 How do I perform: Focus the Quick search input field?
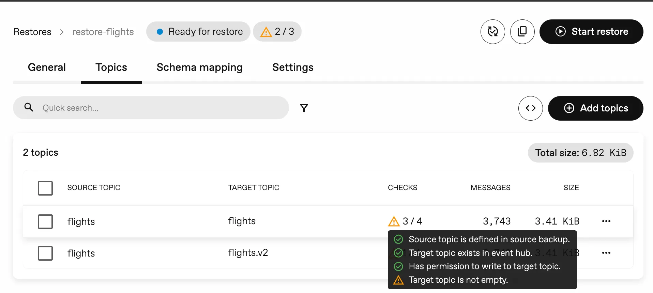[x=160, y=108]
